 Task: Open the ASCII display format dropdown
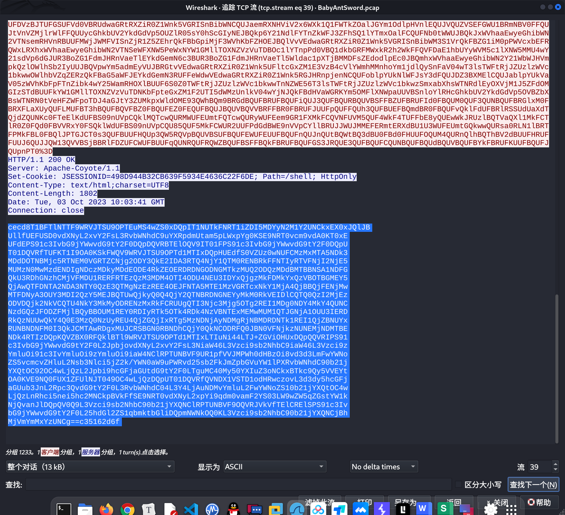275,467
